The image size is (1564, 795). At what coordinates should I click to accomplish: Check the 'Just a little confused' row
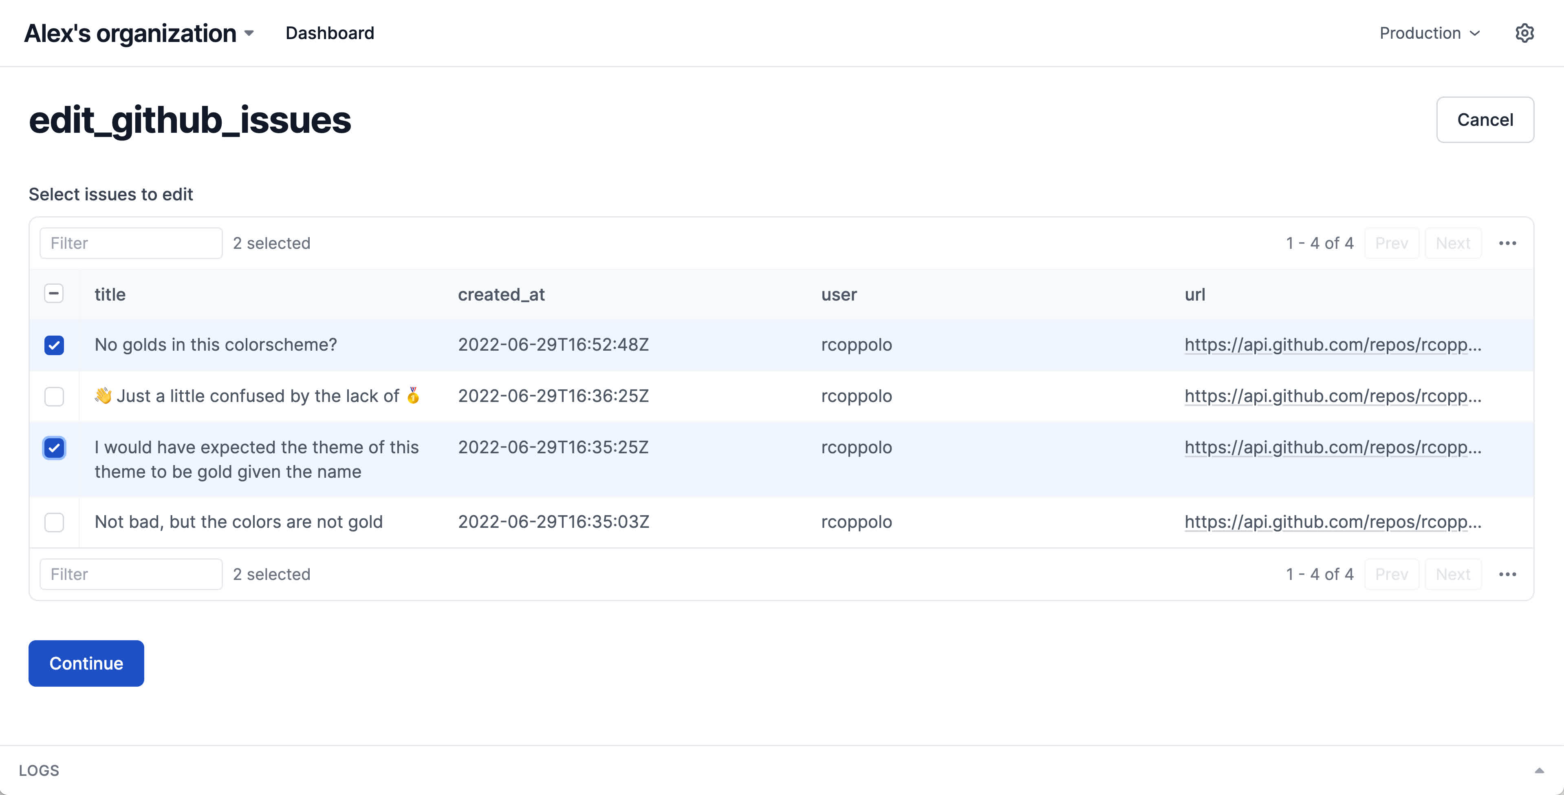(x=54, y=396)
